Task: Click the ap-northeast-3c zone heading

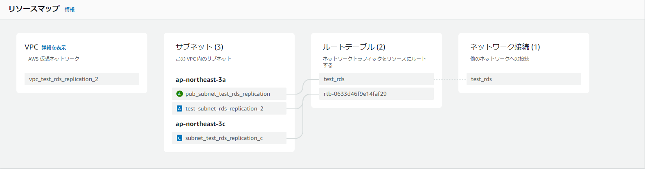Action: tap(200, 124)
